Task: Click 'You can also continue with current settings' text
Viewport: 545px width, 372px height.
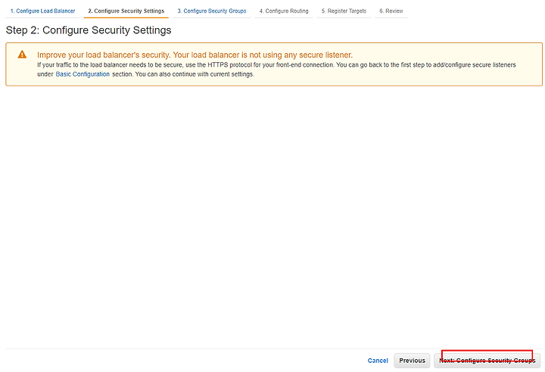Action: click(x=195, y=74)
